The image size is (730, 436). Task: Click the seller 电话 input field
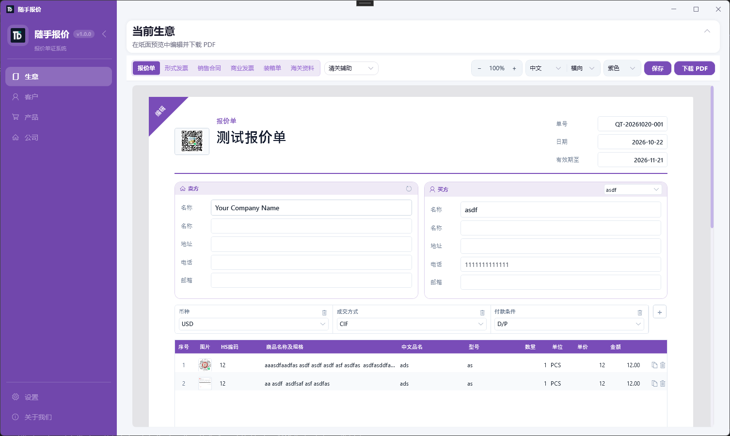tap(311, 262)
